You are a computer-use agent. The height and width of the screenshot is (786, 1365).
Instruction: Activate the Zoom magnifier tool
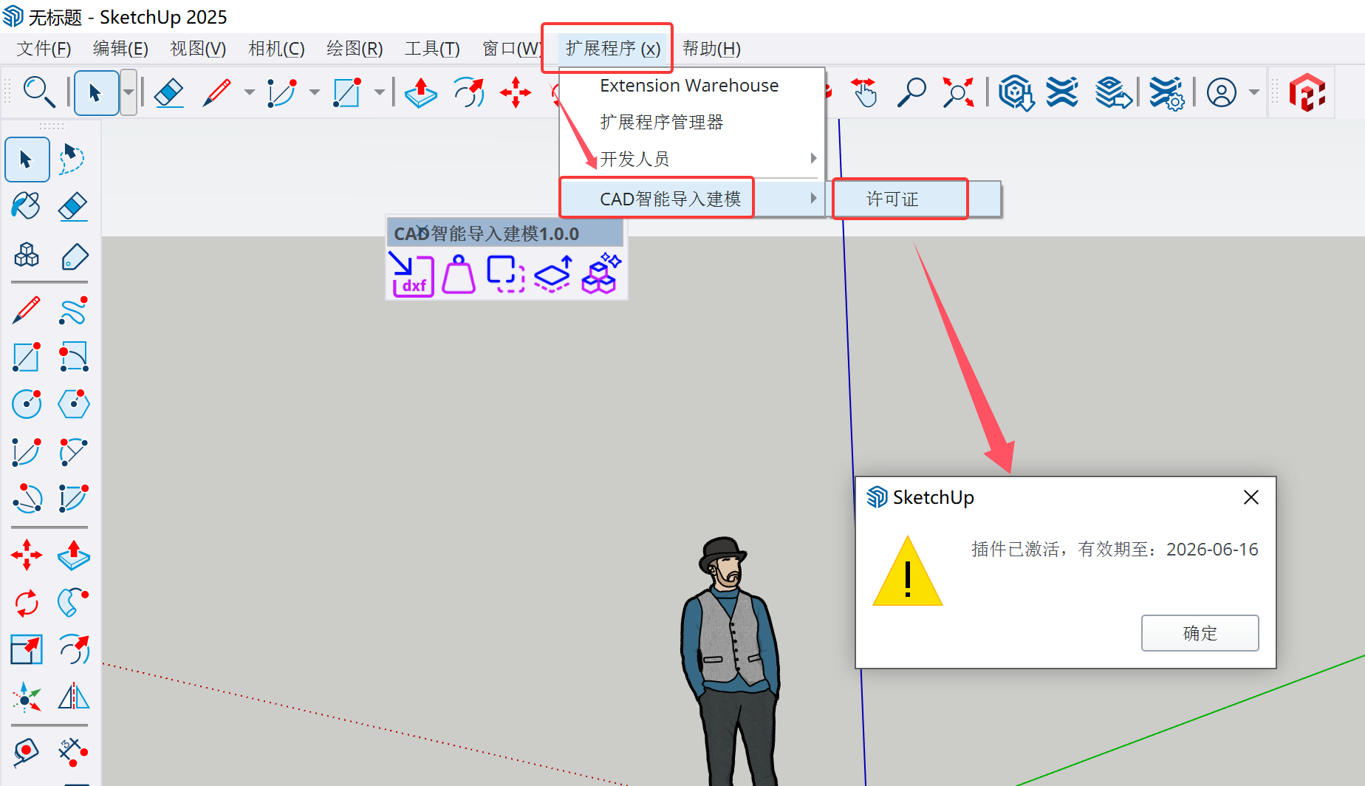click(x=911, y=93)
